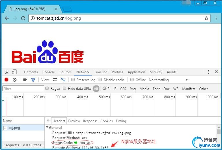Viewport: 222px width, 150px height.
Task: Filter requests by WS
Action: click(176, 89)
